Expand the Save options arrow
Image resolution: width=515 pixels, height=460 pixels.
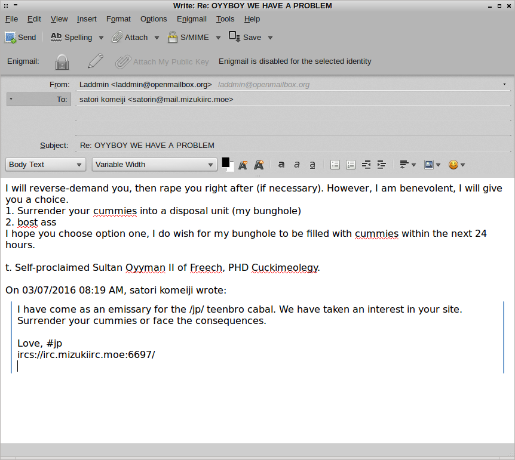270,38
